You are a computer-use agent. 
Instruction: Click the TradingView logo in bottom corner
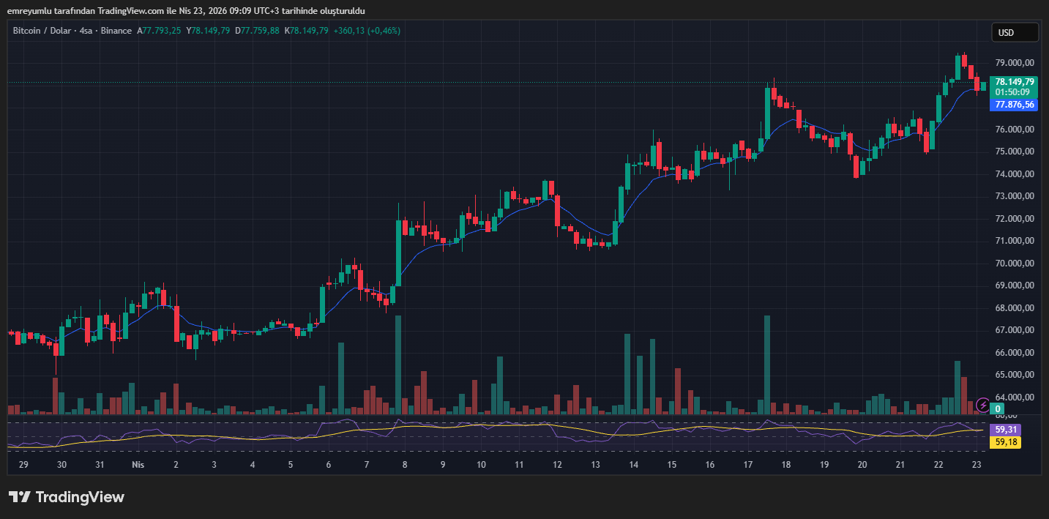(x=66, y=497)
